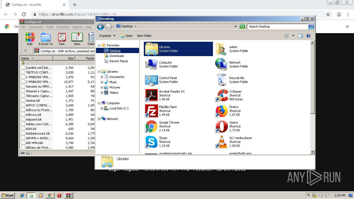Screen dimensions: 354x199
Task: Select the VLC media player shortcut
Action: (222, 142)
